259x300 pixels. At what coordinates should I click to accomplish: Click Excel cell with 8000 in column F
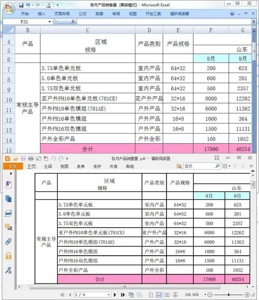tap(211, 98)
